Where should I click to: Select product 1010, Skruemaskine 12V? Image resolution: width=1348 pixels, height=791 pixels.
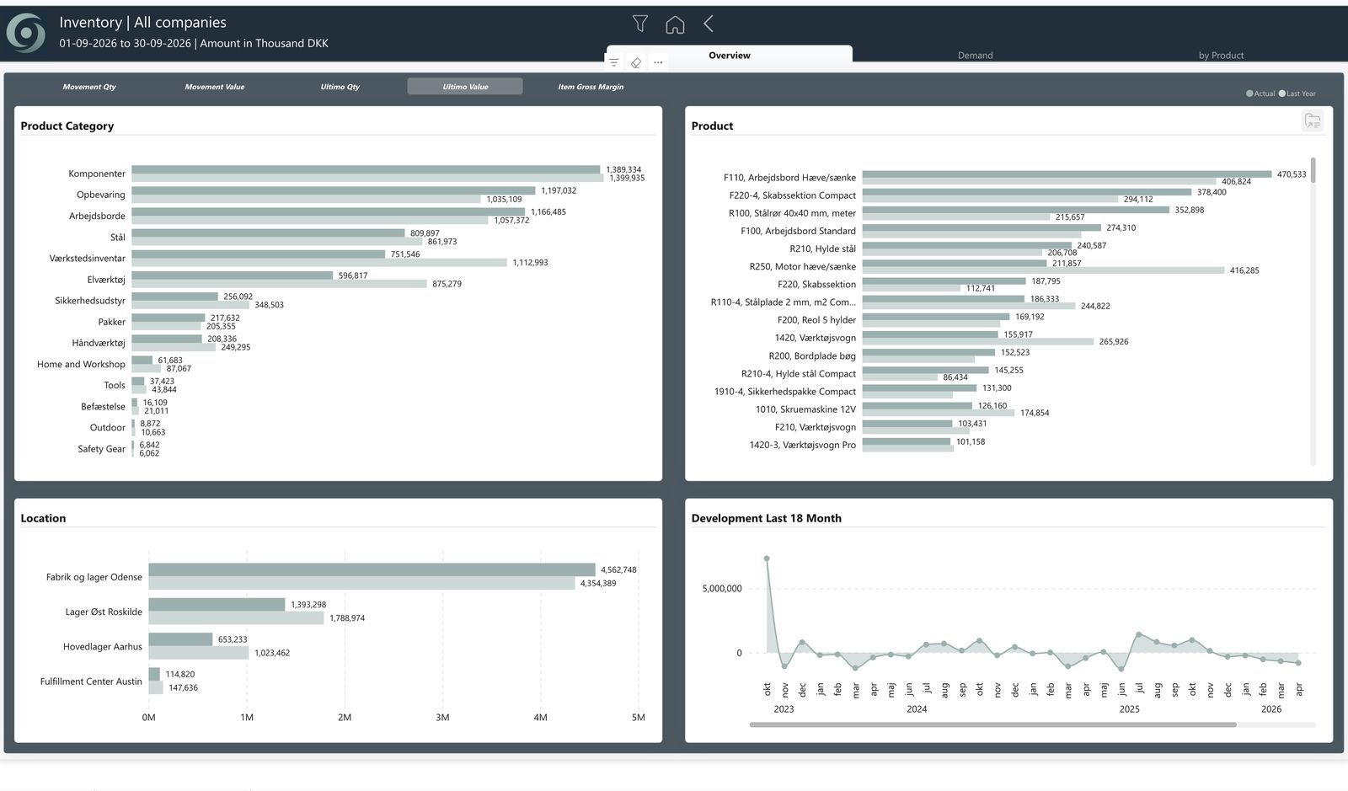click(x=805, y=409)
